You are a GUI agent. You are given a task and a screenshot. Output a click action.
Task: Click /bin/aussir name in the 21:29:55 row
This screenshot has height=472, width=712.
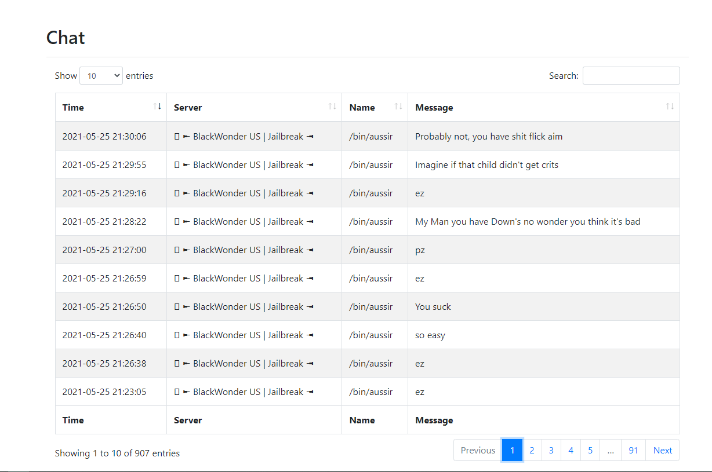tap(371, 165)
